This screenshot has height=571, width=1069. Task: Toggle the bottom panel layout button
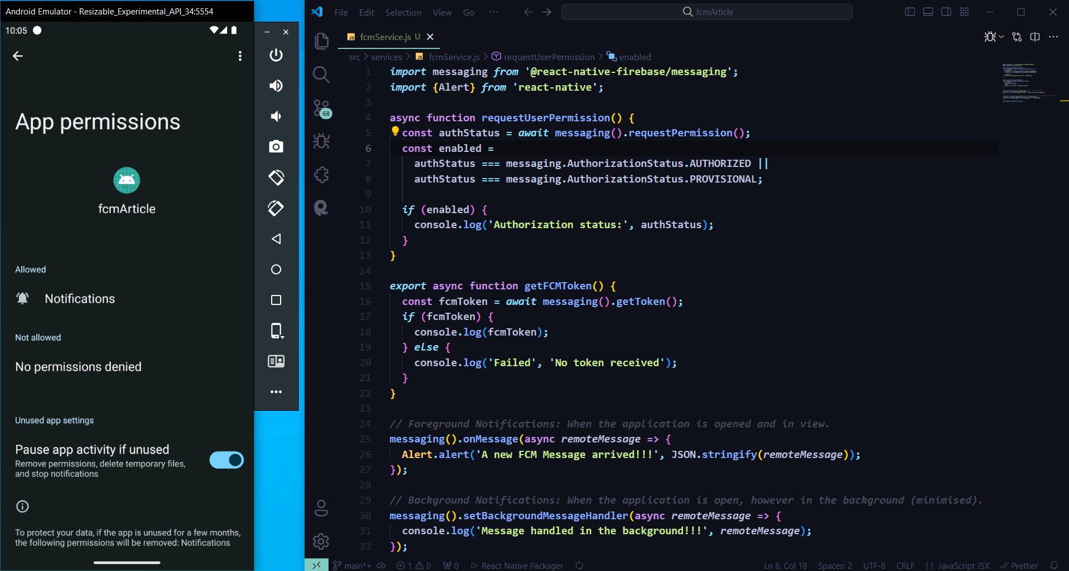(928, 12)
